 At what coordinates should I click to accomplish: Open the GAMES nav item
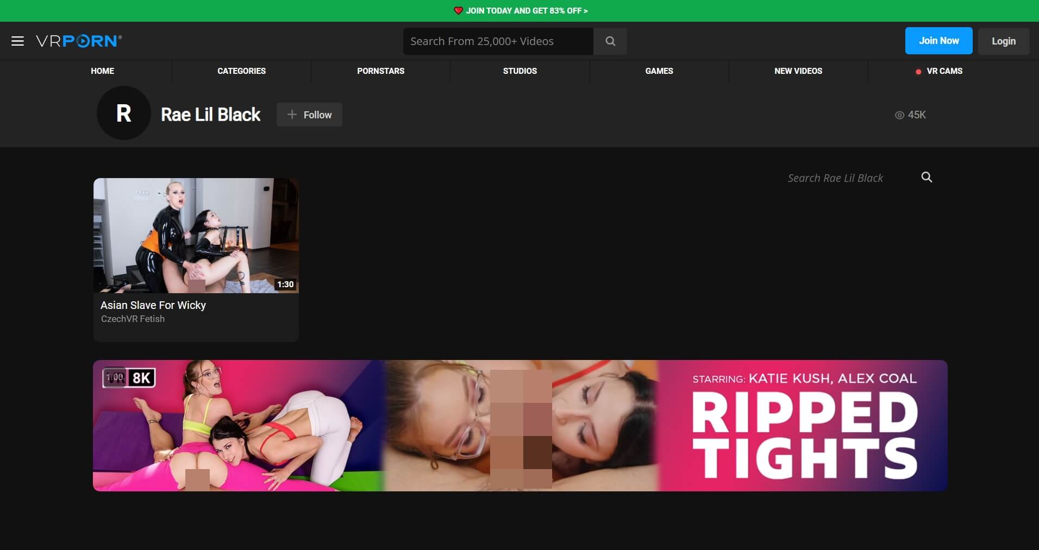(x=659, y=71)
